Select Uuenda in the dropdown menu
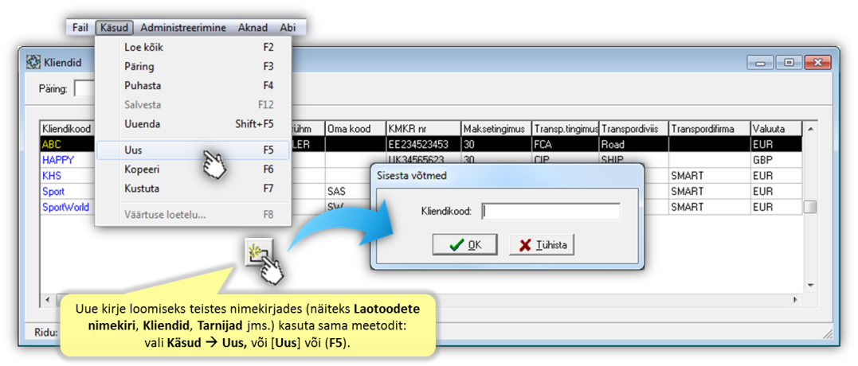Image resolution: width=858 pixels, height=366 pixels. 193,124
